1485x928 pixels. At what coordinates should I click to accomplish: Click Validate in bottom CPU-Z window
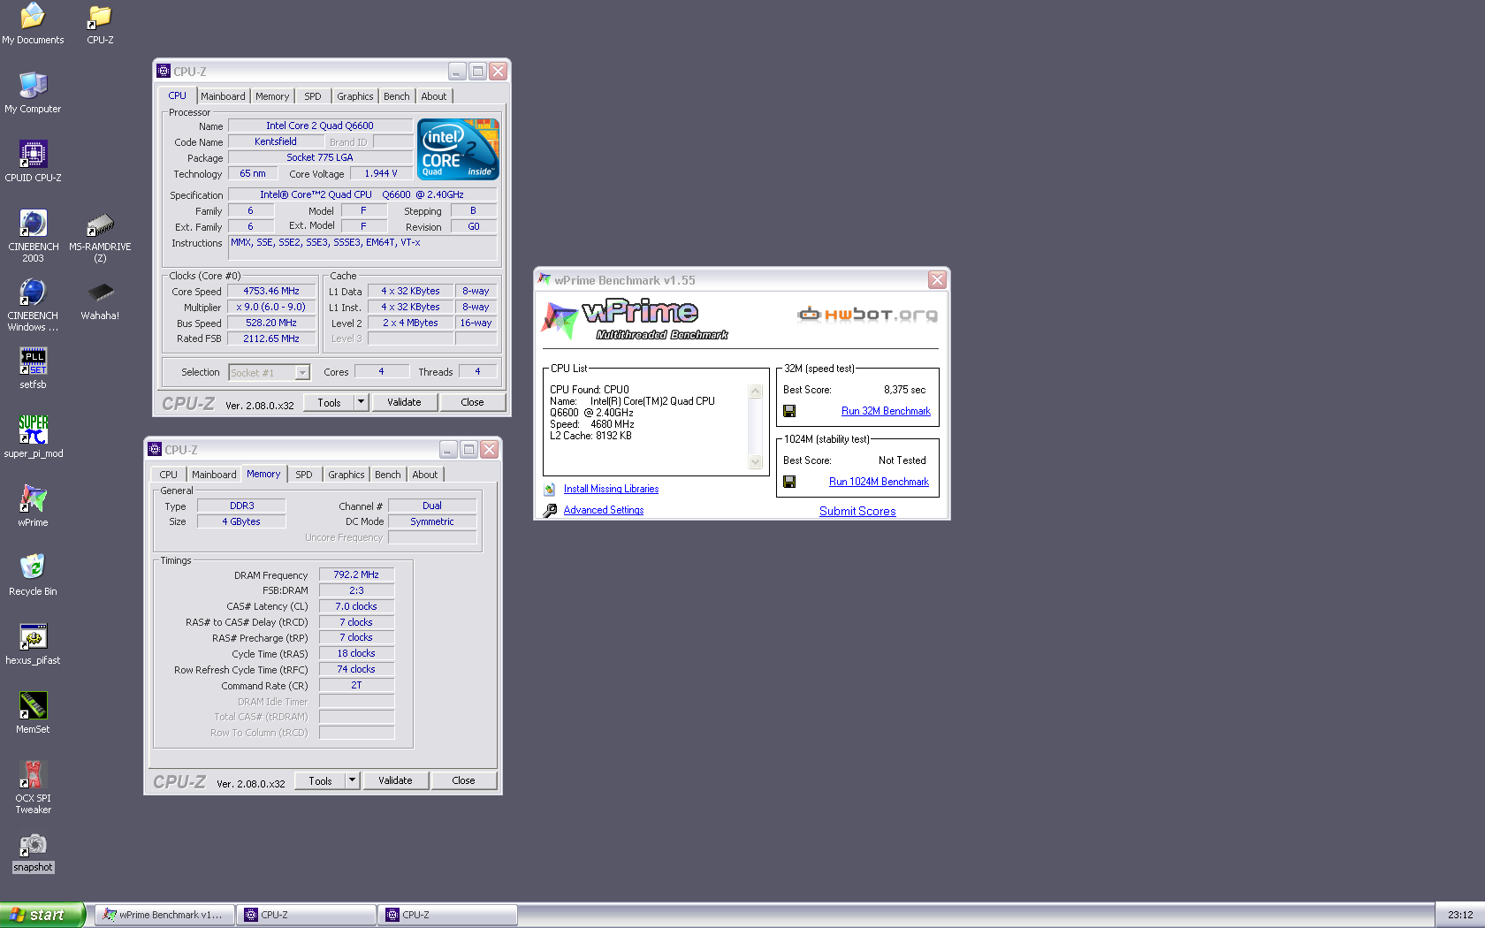tap(395, 780)
